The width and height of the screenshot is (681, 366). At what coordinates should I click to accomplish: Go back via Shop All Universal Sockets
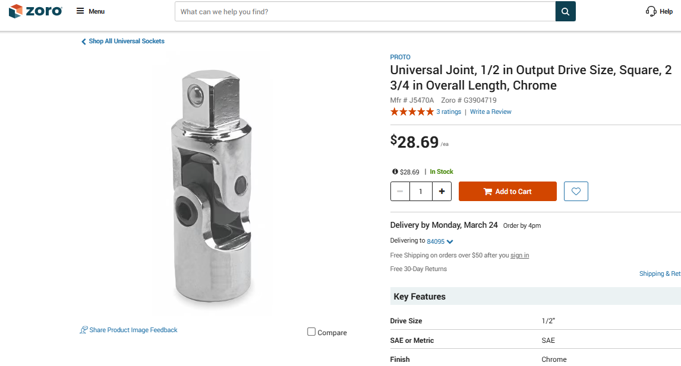click(x=122, y=42)
